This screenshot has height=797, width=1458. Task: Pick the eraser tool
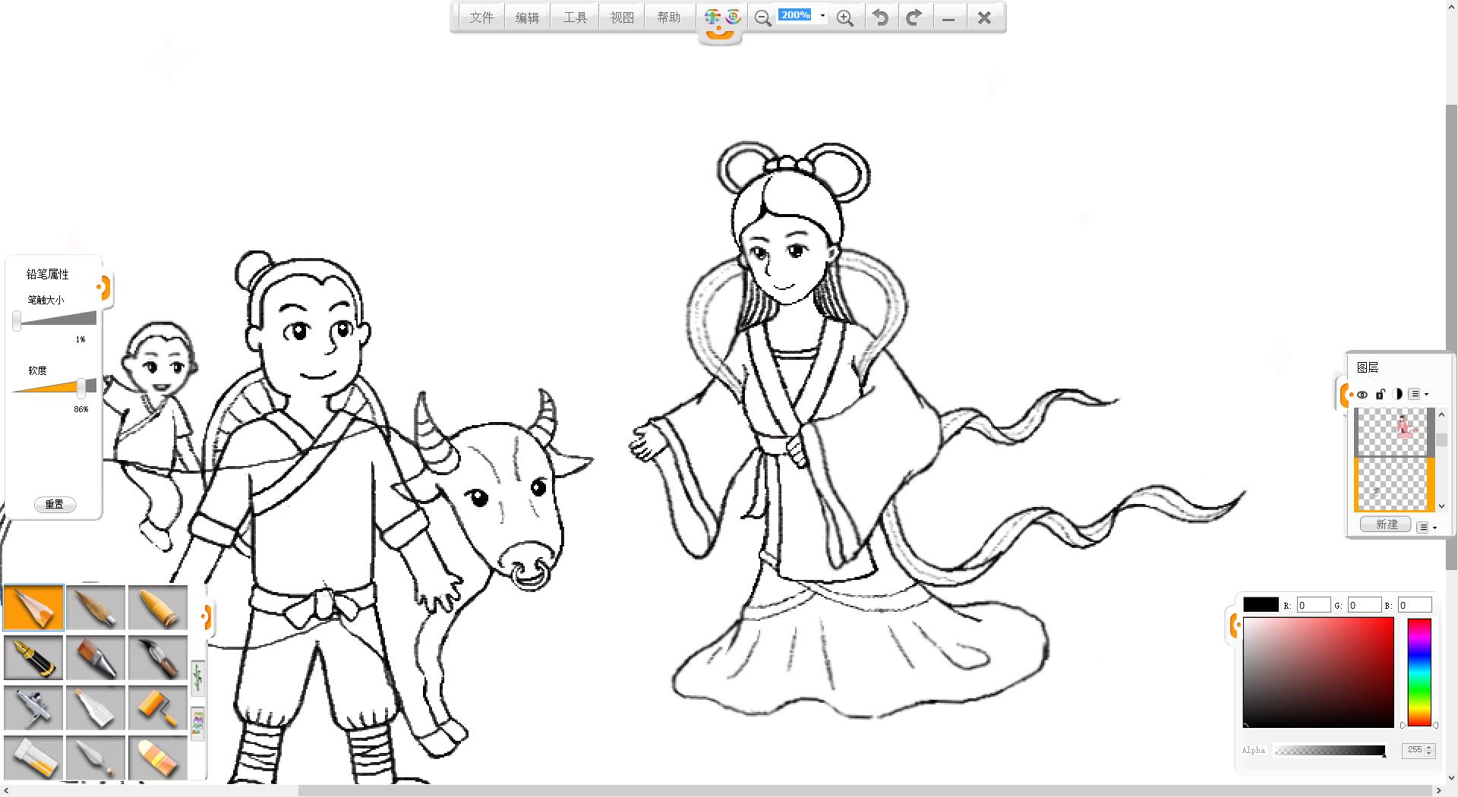158,758
